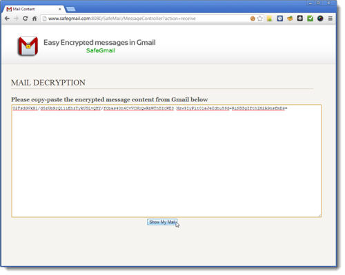Open the home page via house icon
The width and height of the screenshot is (345, 275).
click(x=34, y=19)
